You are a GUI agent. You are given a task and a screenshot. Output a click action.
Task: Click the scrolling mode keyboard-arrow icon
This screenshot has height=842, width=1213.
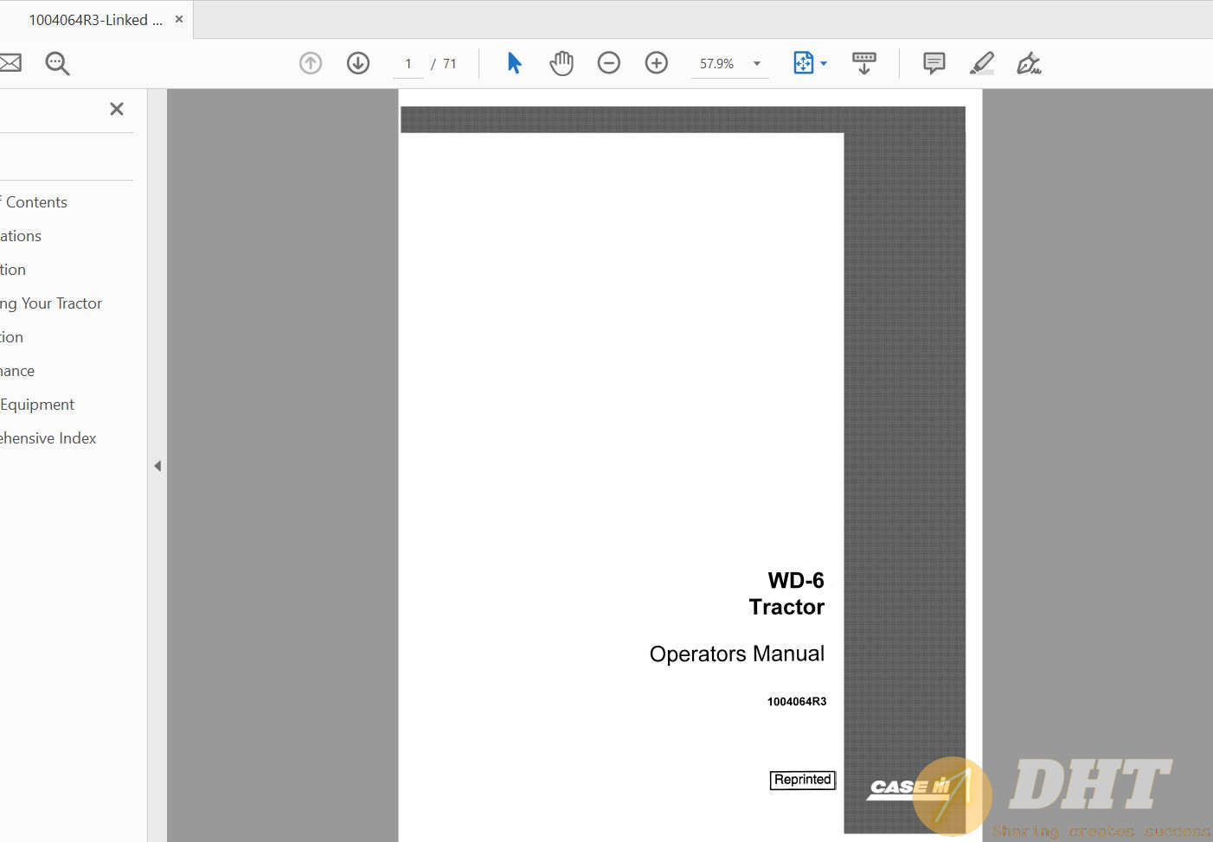point(864,63)
